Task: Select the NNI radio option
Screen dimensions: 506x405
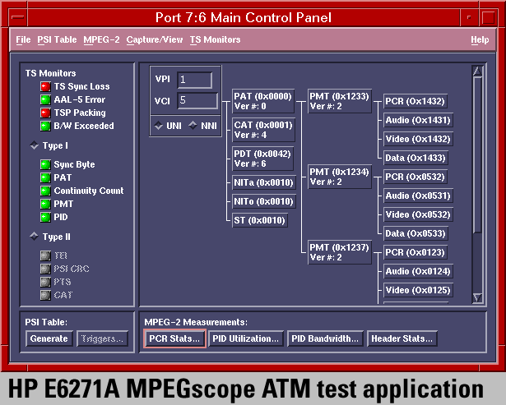Action: (x=193, y=126)
